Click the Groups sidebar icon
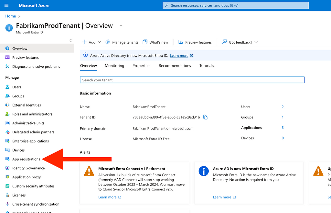 click(x=7, y=96)
